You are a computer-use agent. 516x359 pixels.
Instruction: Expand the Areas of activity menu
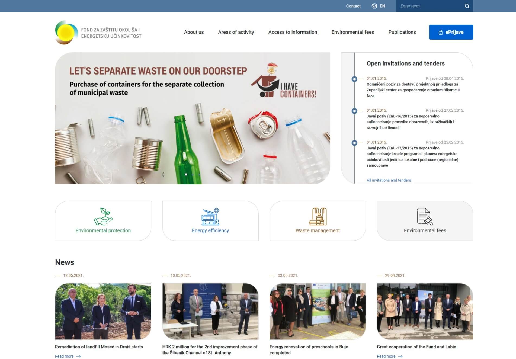236,32
